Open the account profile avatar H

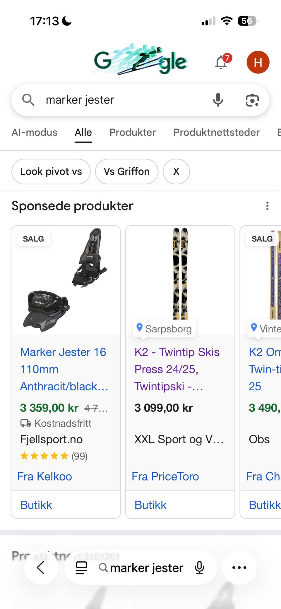click(258, 62)
